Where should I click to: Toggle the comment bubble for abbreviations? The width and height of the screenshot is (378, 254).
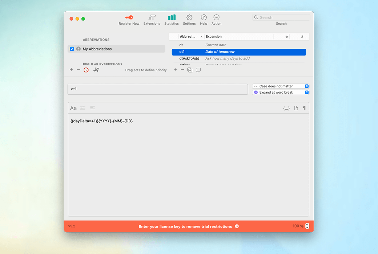198,70
